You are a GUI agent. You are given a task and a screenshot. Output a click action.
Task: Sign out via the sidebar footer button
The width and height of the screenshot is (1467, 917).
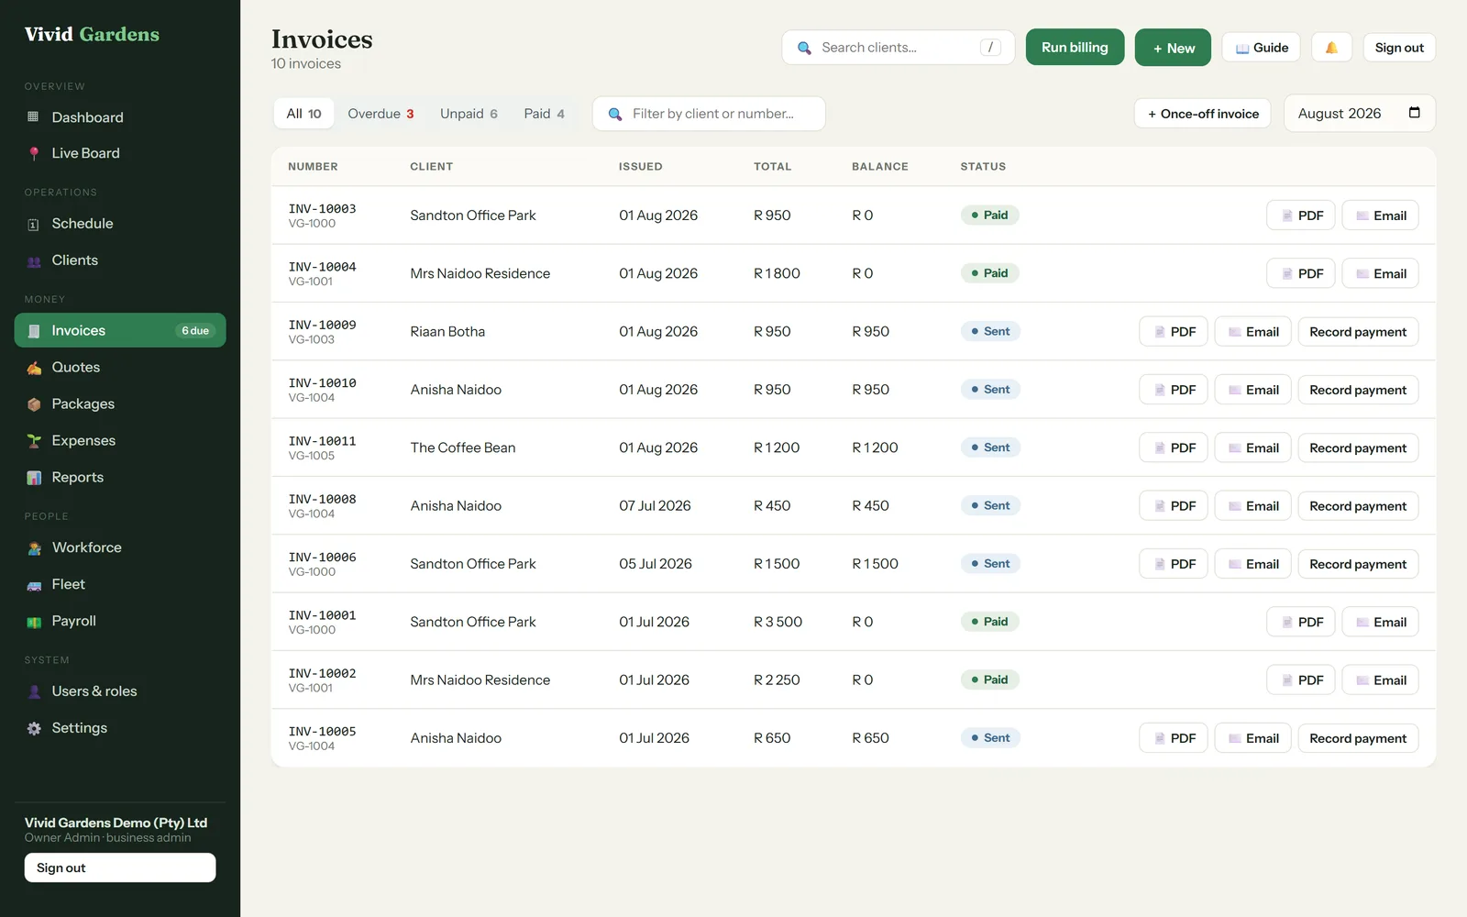[x=120, y=867]
